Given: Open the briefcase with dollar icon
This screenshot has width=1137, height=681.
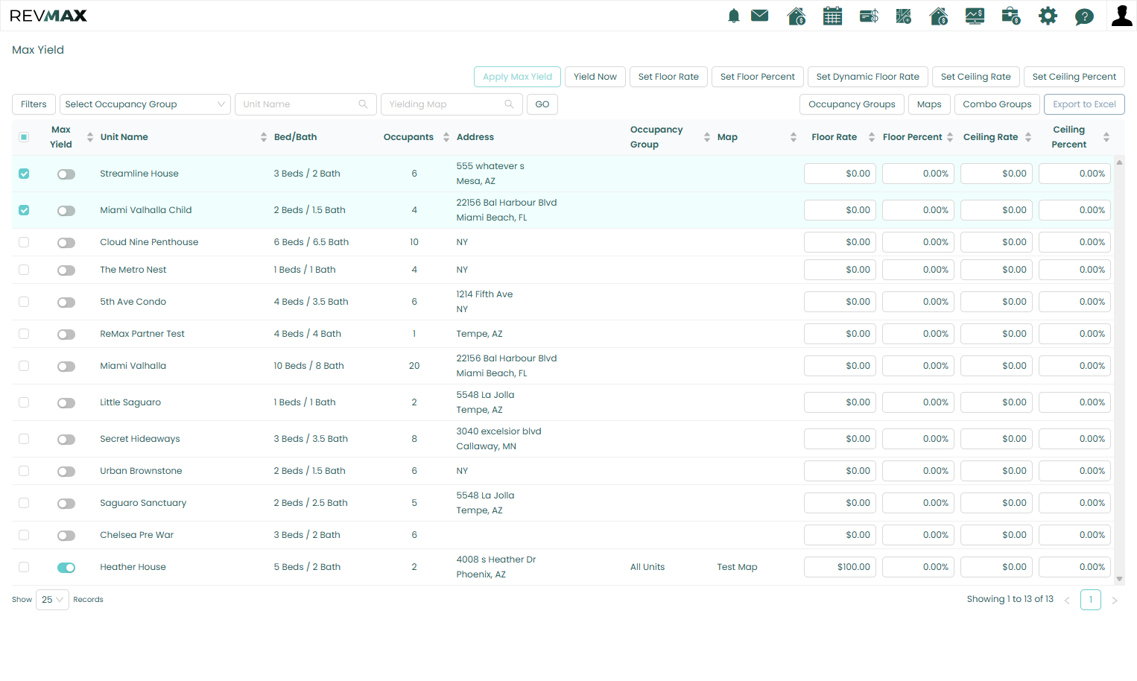Looking at the screenshot, I should tap(1011, 16).
